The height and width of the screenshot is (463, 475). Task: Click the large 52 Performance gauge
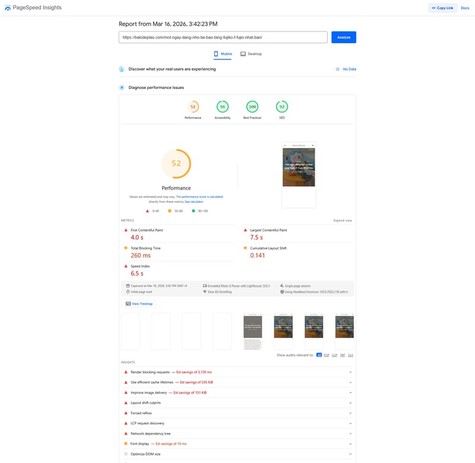(x=176, y=164)
